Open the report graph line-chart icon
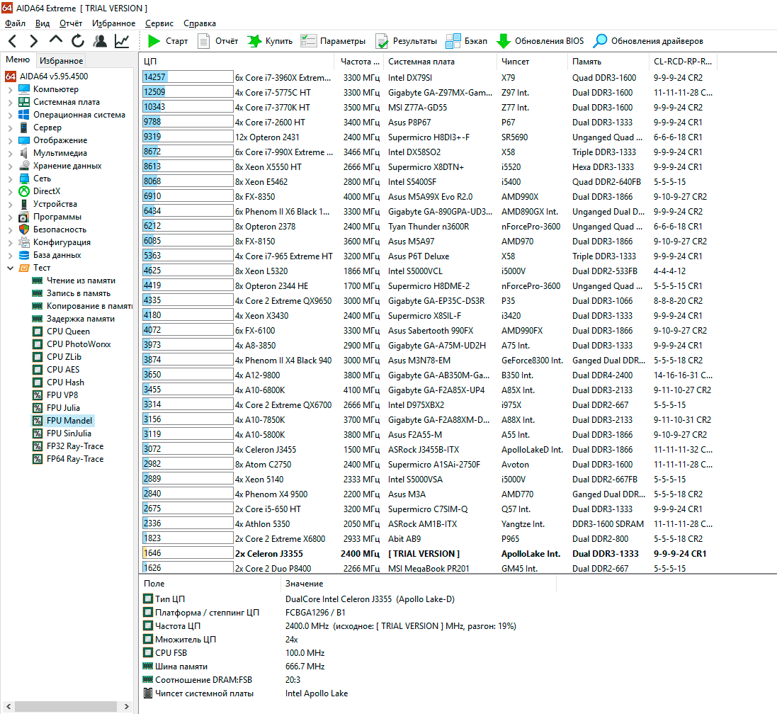Viewport: 777px width, 714px height. (122, 41)
